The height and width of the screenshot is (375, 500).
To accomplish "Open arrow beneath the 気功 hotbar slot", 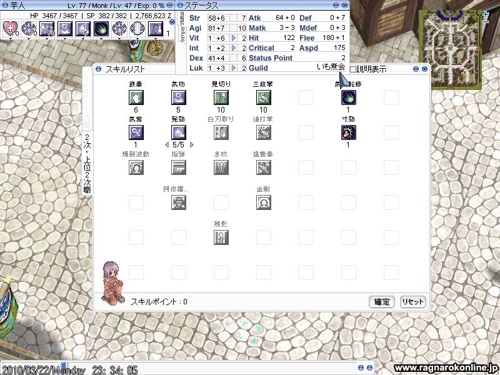I will (x=65, y=39).
